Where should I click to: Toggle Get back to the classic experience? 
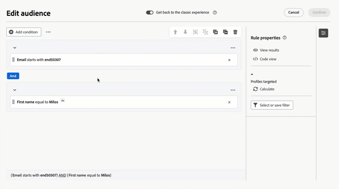150,13
